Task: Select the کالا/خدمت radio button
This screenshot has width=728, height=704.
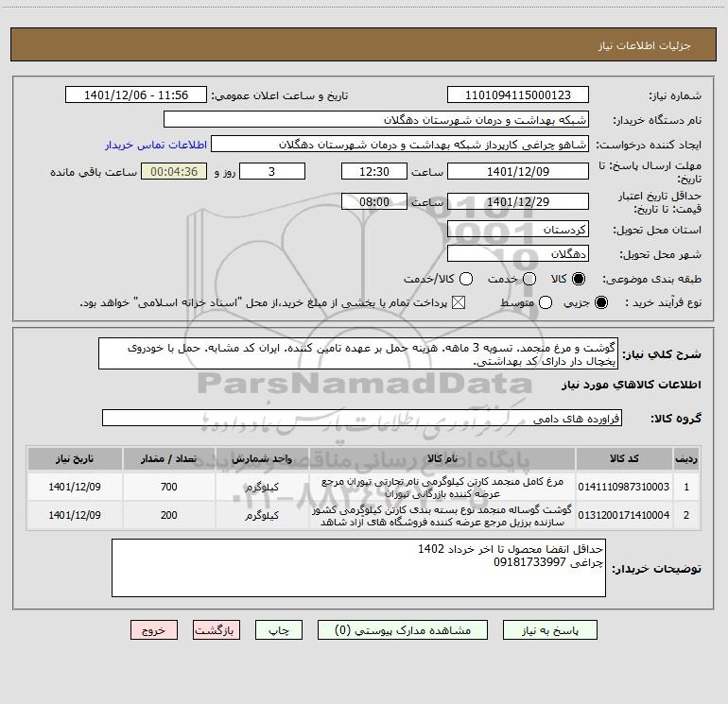Action: pyautogui.click(x=466, y=279)
